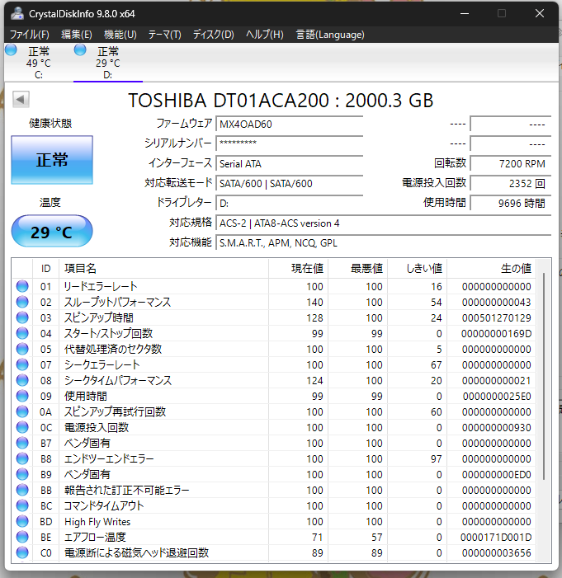Click raw value 0000171D001D
Image resolution: width=562 pixels, height=578 pixels.
click(496, 538)
